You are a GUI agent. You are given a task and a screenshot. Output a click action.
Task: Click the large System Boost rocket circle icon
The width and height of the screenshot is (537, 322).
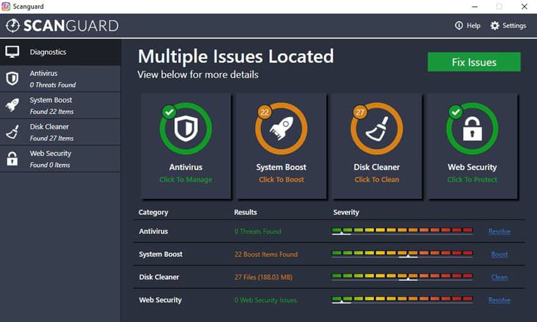click(281, 129)
